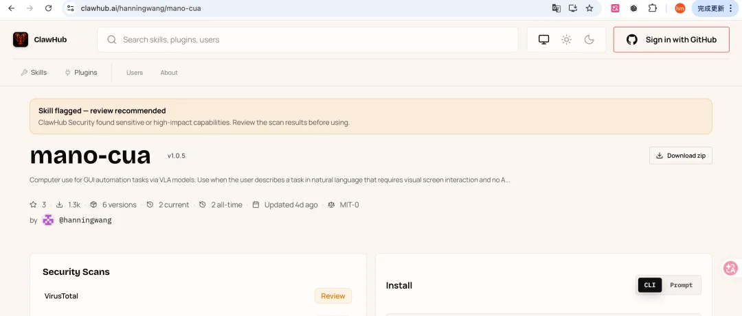The height and width of the screenshot is (316, 742).
Task: Click the Security Scans heading
Action: [76, 271]
